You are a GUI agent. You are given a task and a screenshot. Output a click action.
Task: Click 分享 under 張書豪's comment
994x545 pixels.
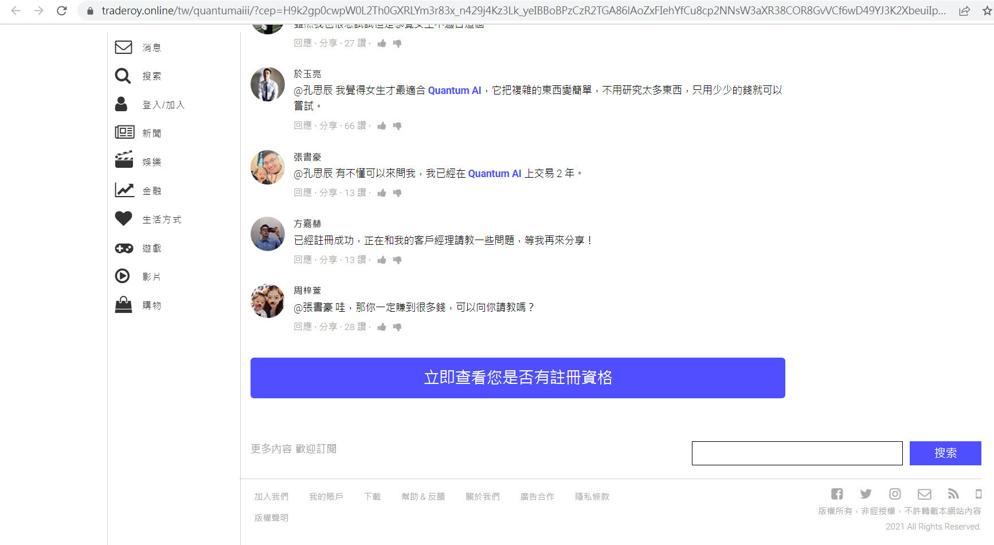328,193
